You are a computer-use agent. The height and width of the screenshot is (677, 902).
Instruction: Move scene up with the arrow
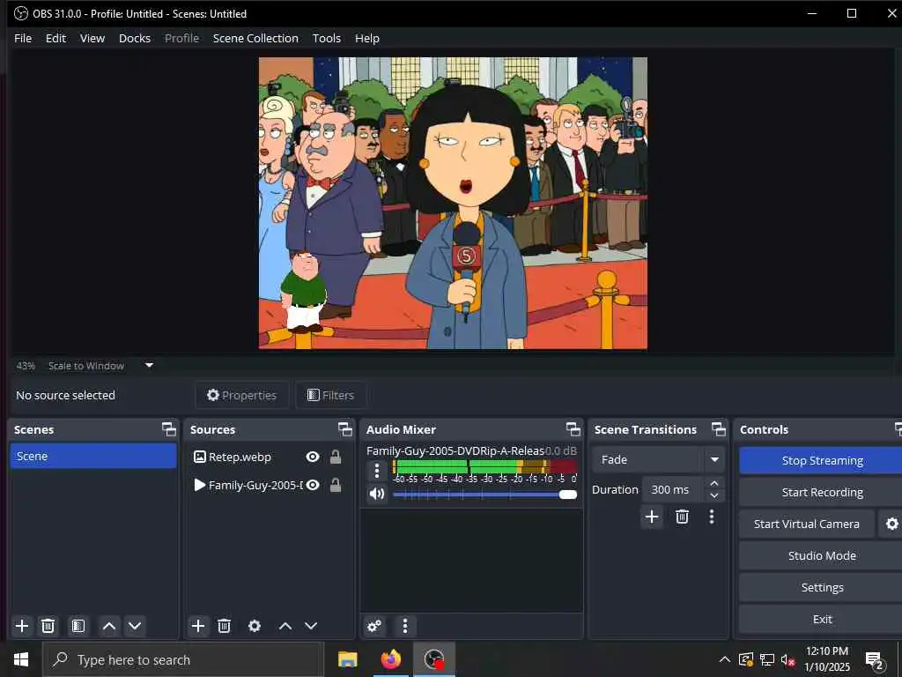pyautogui.click(x=109, y=626)
